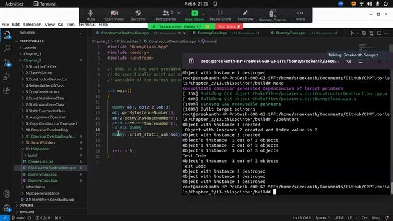Open the Selection menu

pyautogui.click(x=32, y=25)
